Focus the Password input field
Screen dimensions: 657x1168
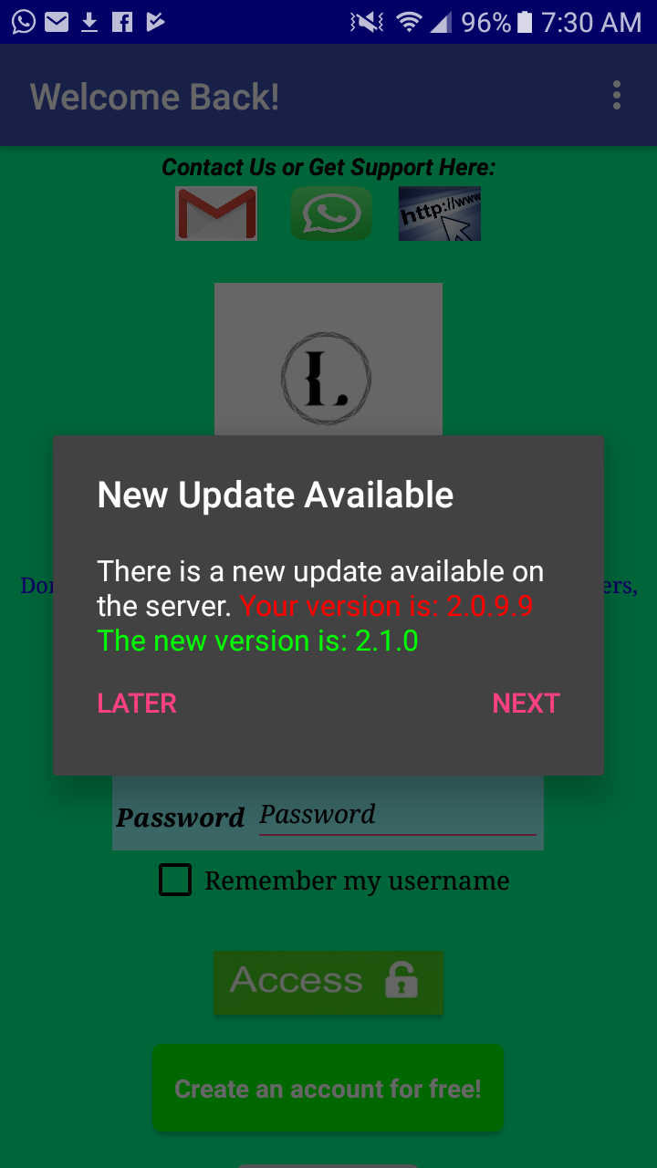(x=398, y=815)
